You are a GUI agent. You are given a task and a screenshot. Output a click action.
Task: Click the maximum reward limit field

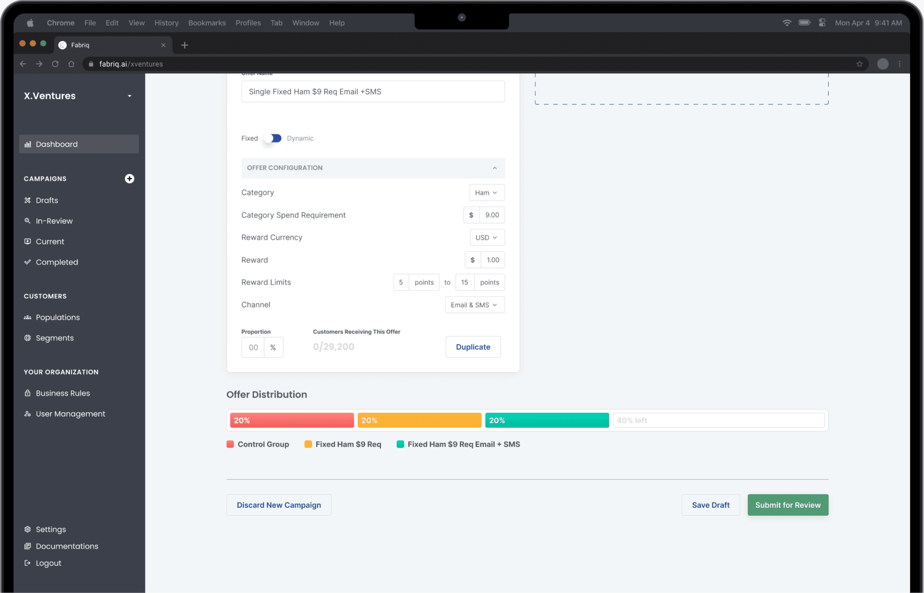465,282
